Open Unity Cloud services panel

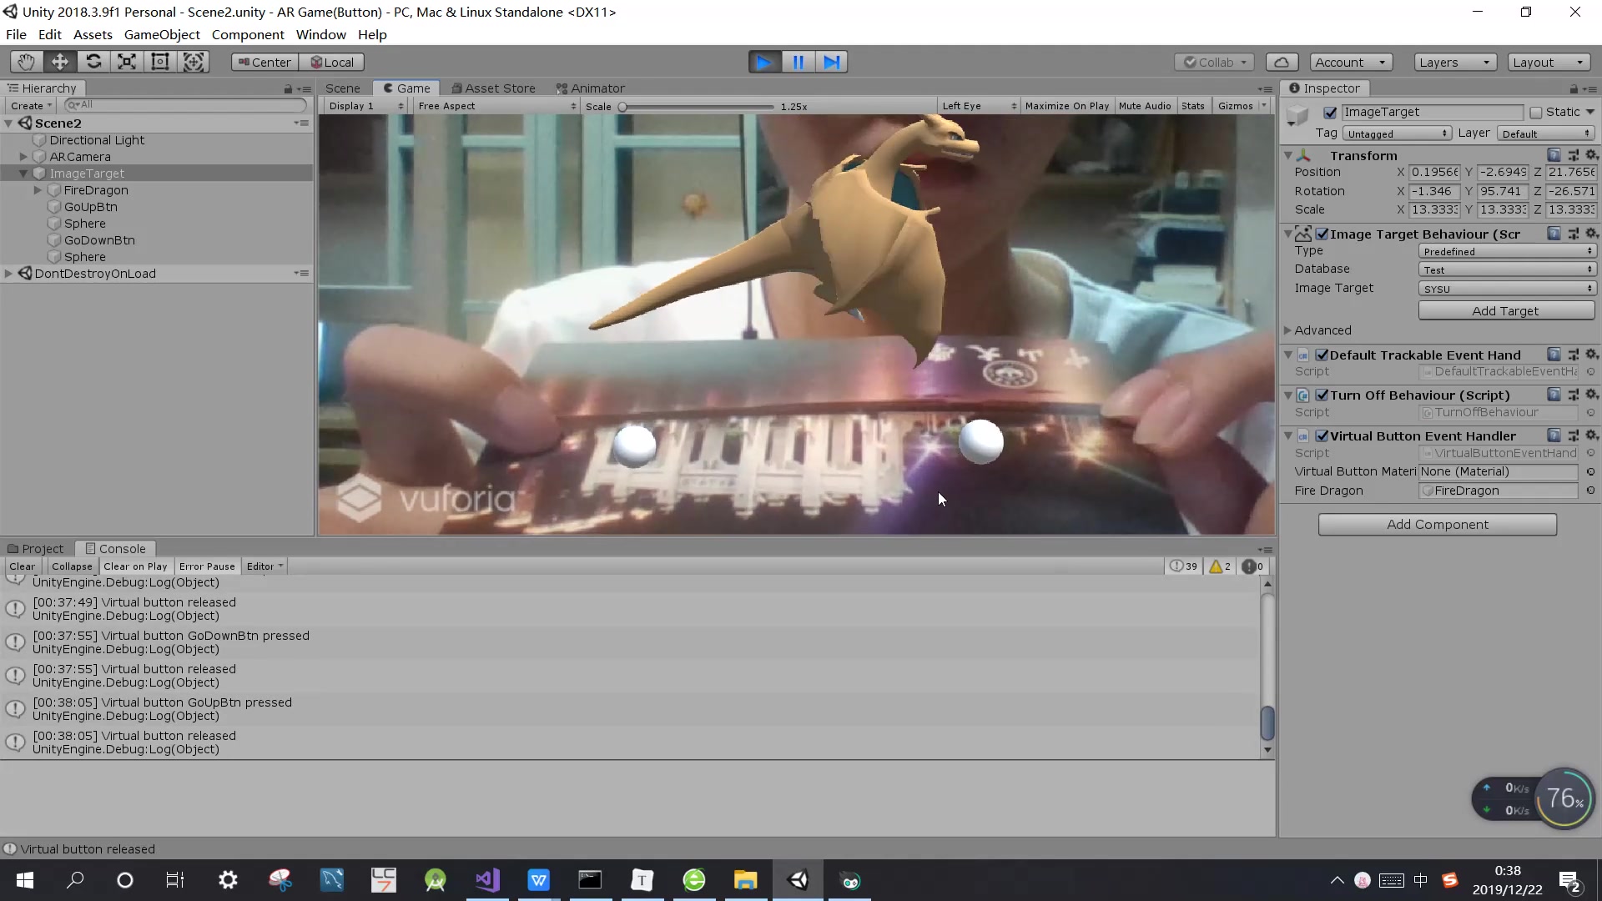(x=1282, y=61)
